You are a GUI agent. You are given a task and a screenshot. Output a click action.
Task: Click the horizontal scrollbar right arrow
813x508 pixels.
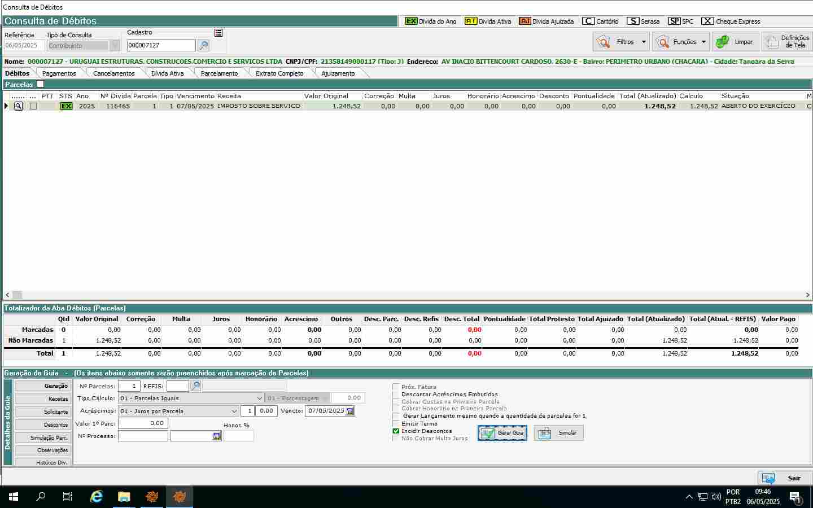click(x=808, y=295)
